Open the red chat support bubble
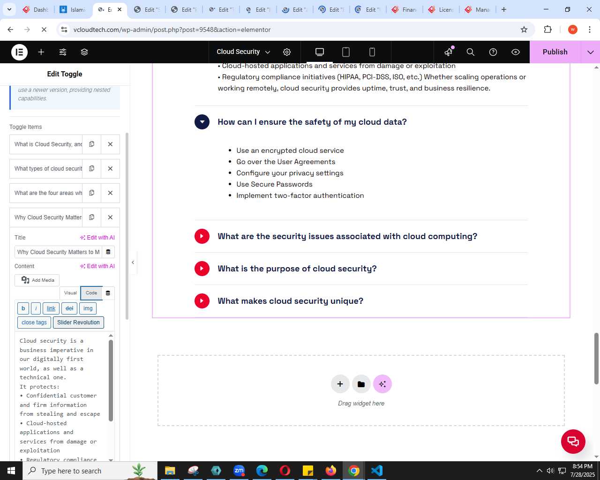The width and height of the screenshot is (600, 480). [x=573, y=441]
